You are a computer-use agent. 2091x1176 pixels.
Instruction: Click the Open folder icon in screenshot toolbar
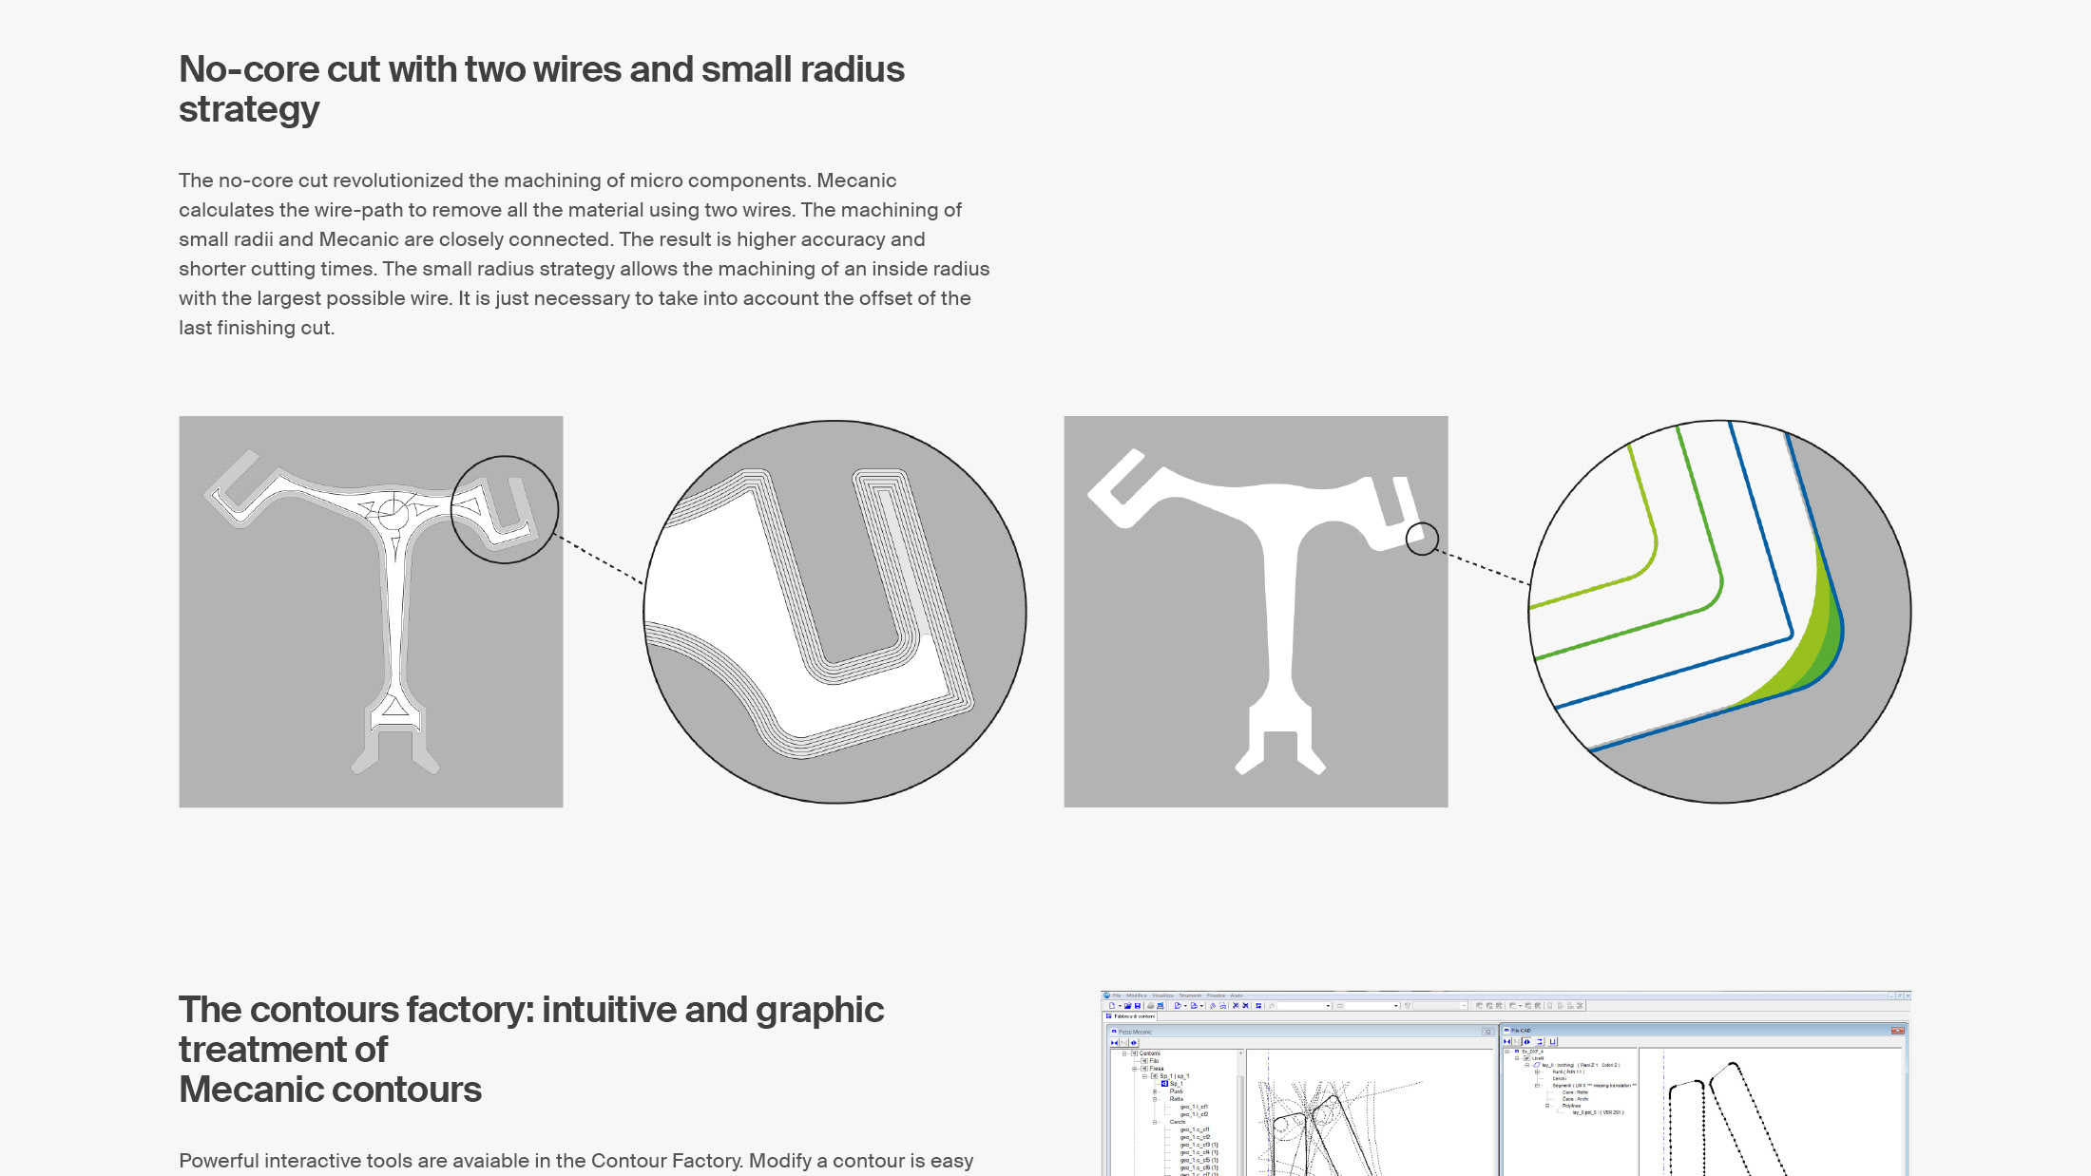(1128, 1006)
